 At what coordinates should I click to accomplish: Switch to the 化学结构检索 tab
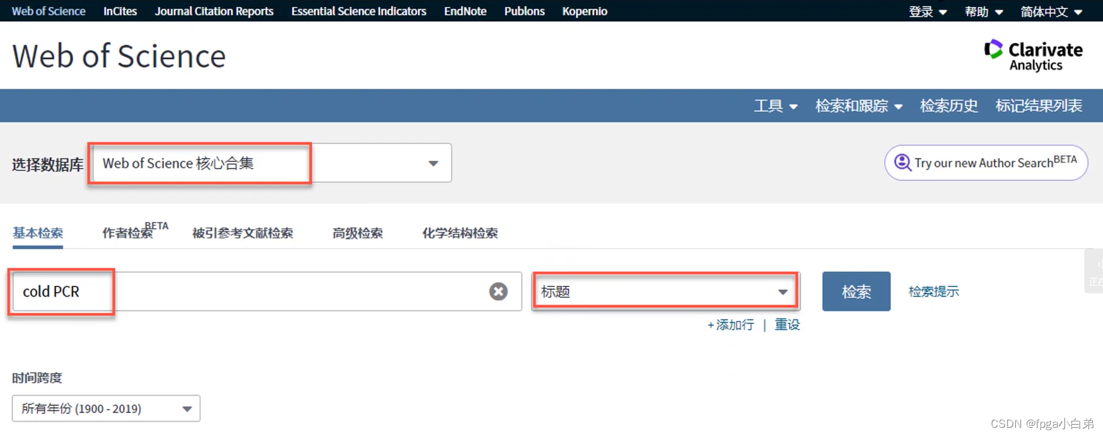click(460, 233)
